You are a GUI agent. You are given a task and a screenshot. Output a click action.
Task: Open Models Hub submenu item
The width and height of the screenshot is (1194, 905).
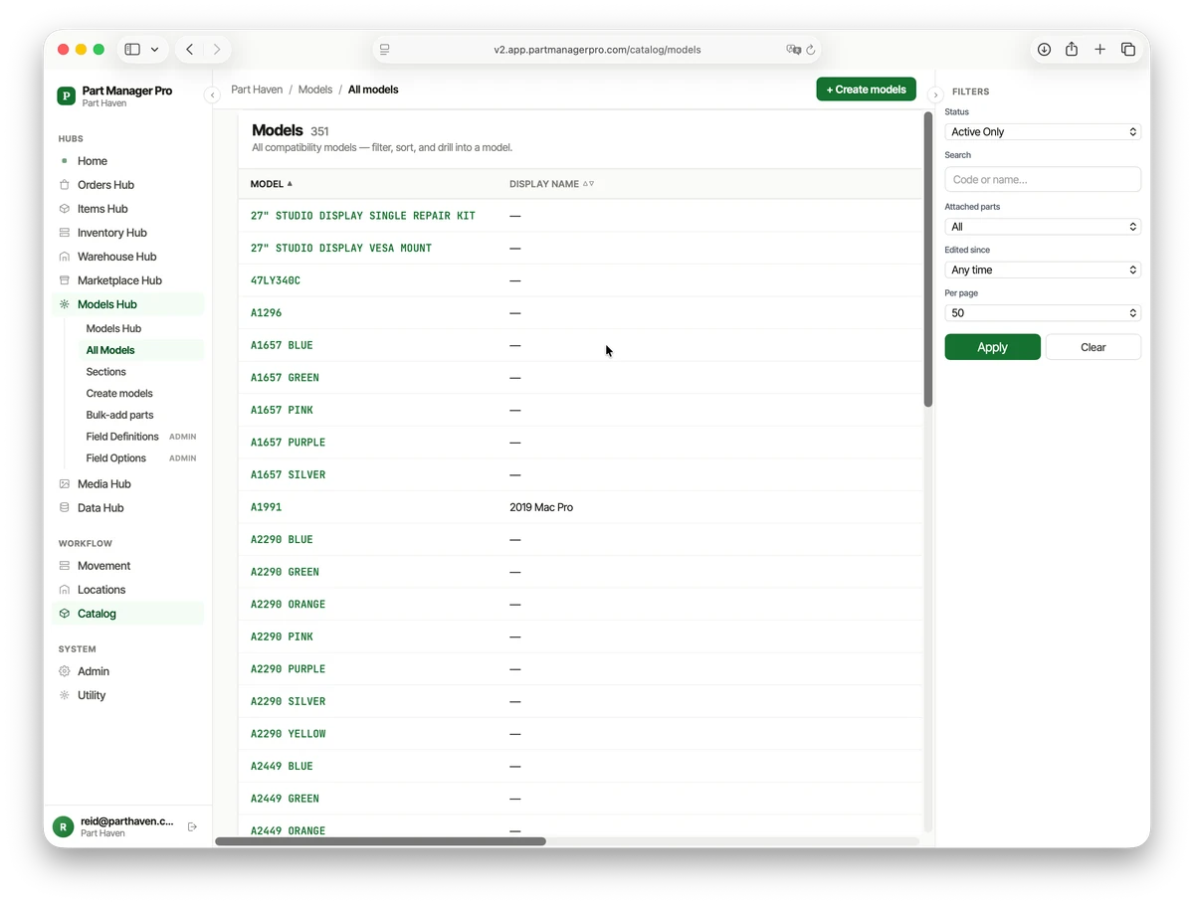113,328
